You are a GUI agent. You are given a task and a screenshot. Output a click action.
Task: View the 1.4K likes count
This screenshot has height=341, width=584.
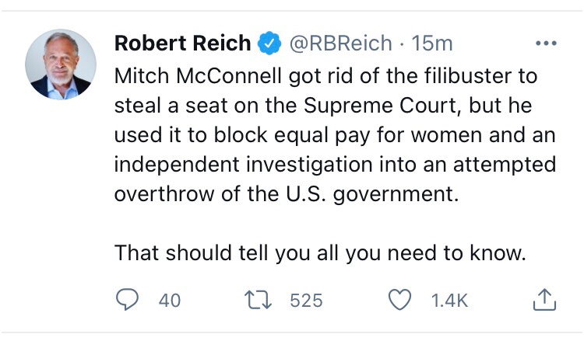click(449, 300)
